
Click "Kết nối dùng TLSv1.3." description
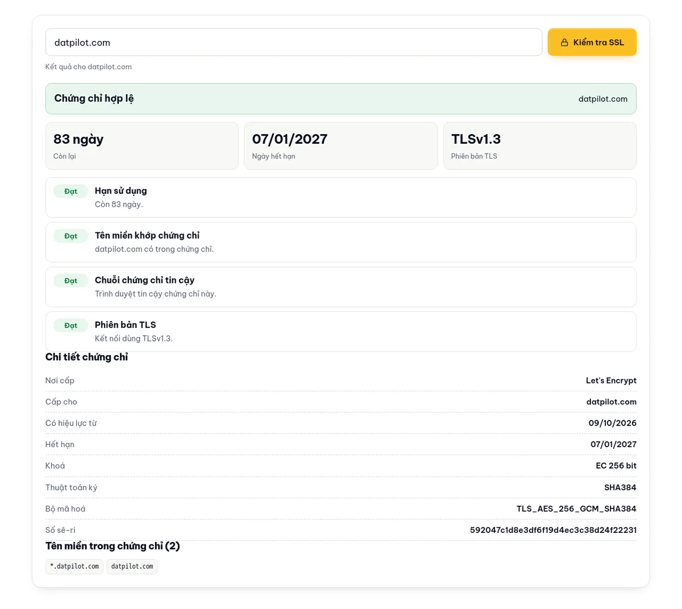(134, 339)
